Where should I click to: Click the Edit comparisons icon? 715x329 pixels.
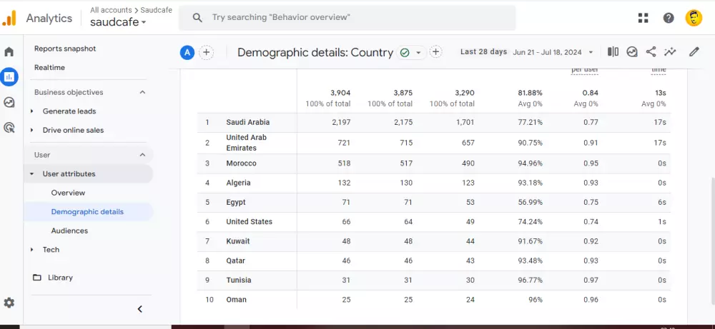click(x=613, y=51)
